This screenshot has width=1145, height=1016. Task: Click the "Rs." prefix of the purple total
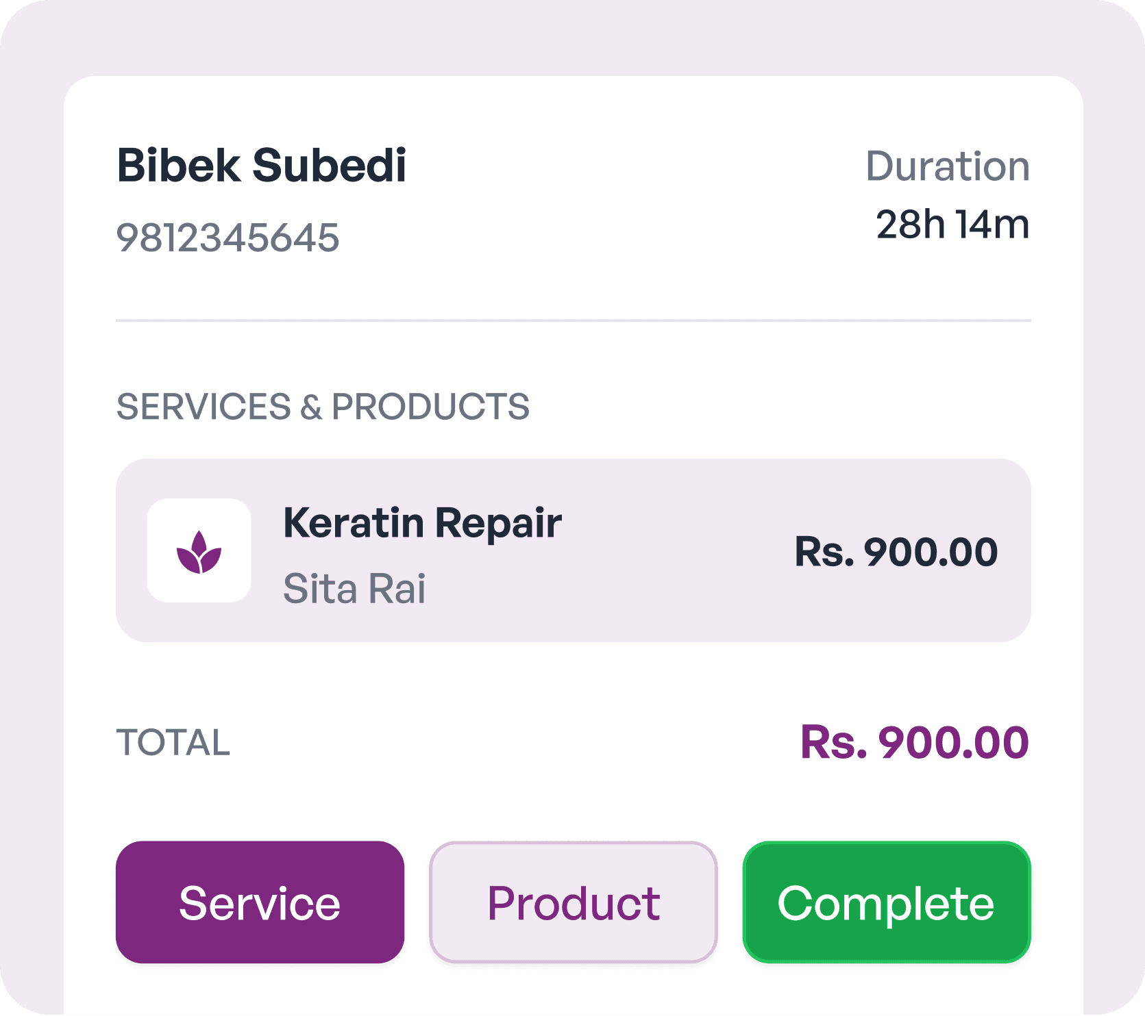pyautogui.click(x=833, y=743)
